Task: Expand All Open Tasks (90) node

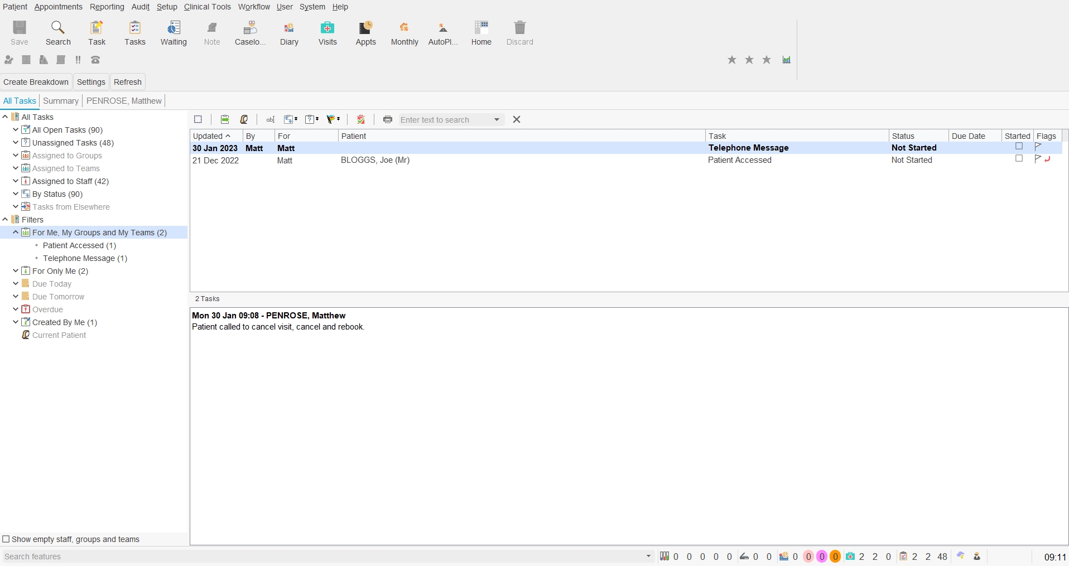Action: 16,129
